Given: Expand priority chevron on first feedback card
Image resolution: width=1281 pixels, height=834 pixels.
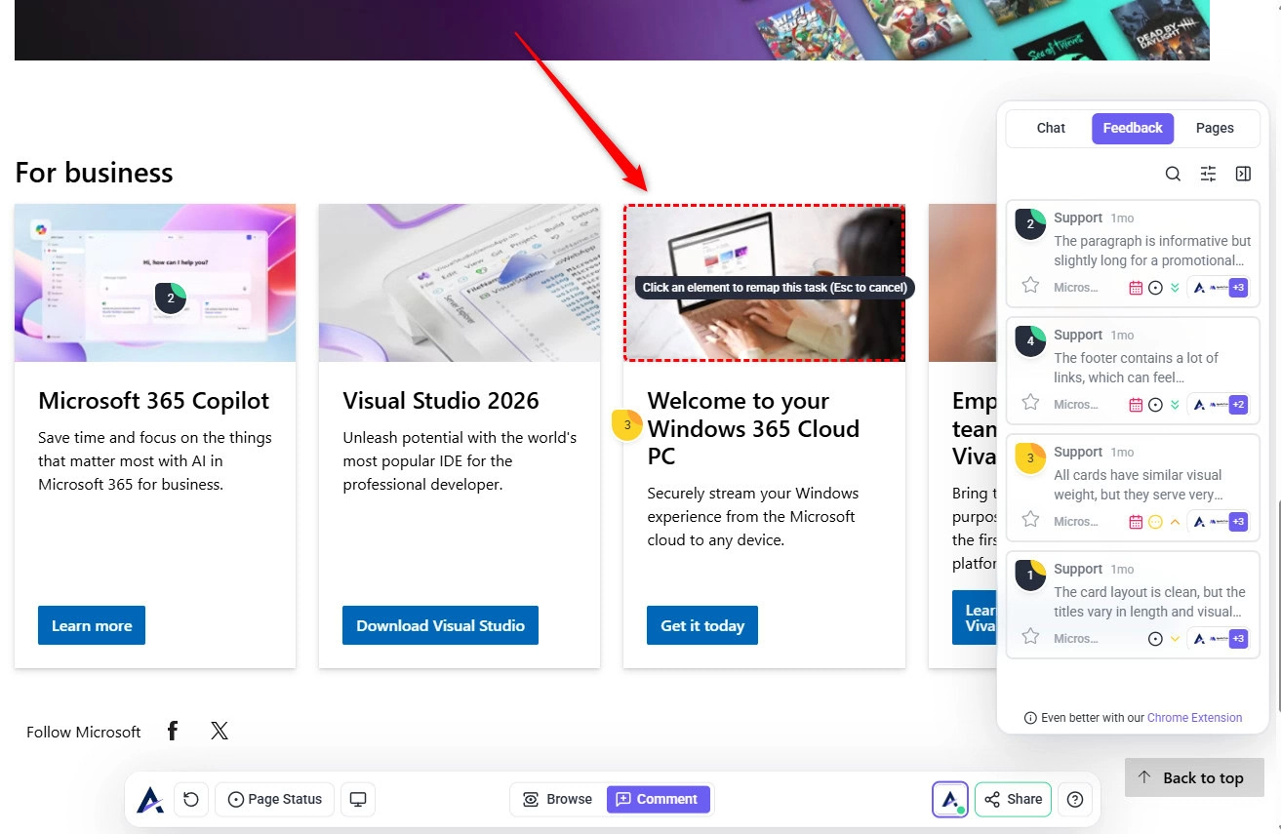Looking at the screenshot, I should coord(1175,288).
